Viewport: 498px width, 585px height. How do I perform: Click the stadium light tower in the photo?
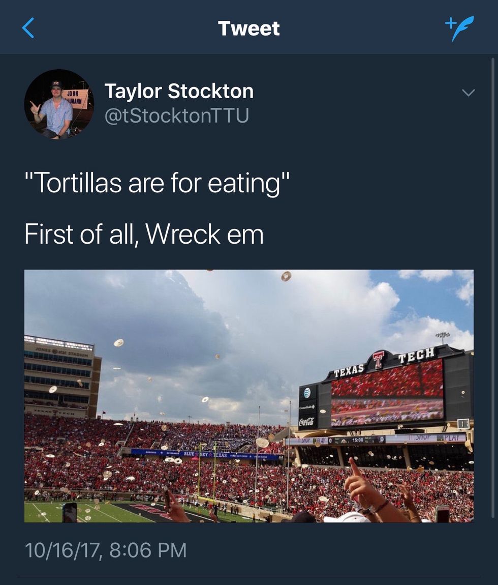pyautogui.click(x=443, y=337)
